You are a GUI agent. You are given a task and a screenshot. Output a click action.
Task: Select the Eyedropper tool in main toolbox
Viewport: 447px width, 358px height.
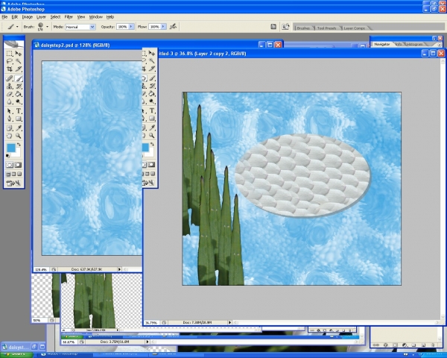18,128
